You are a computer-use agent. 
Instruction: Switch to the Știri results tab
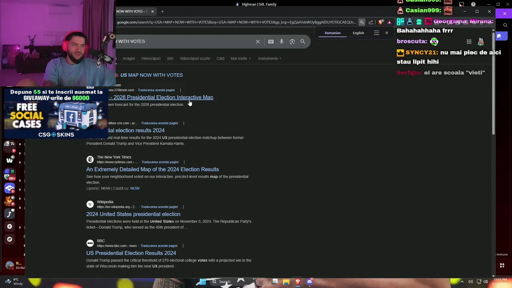(170, 58)
